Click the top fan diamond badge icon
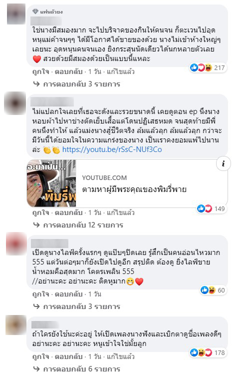The image size is (248, 377). pos(35,11)
